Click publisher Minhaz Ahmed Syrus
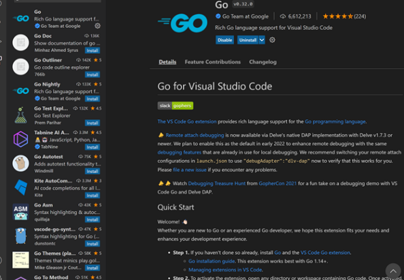Viewport: 404px width, 280px height. click(56, 50)
